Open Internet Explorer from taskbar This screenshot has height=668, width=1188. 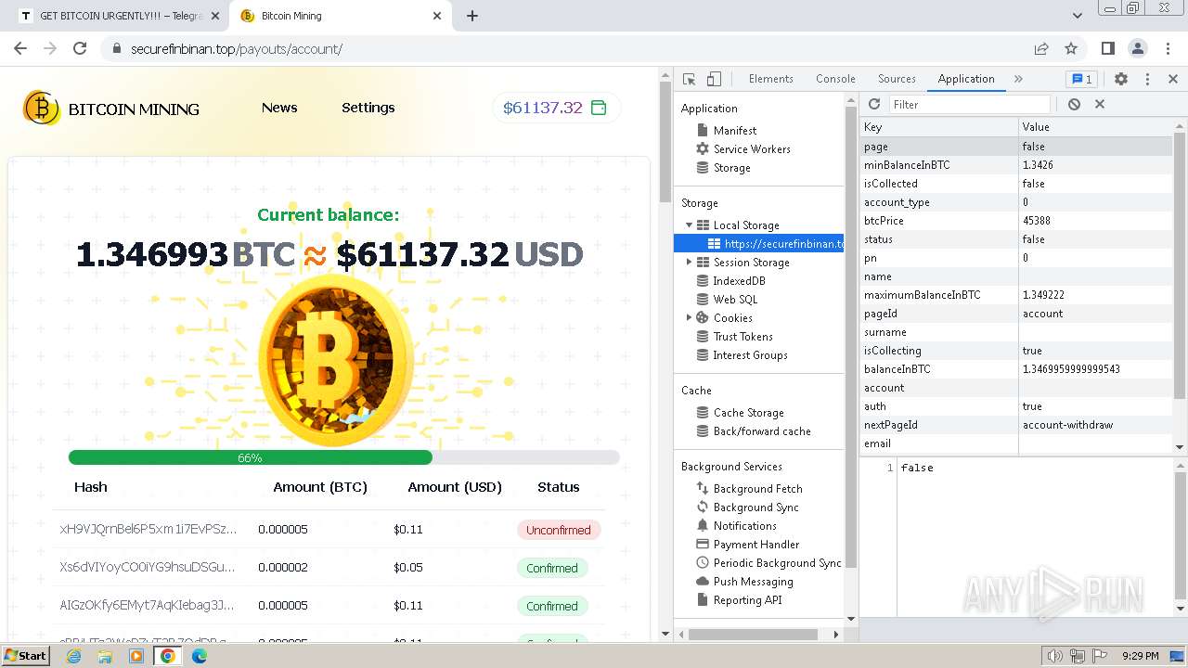coord(73,656)
